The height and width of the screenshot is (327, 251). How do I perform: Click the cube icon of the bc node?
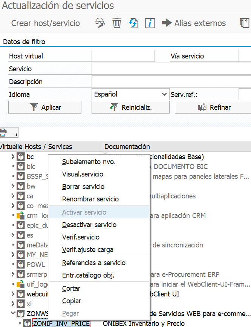tap(21, 157)
